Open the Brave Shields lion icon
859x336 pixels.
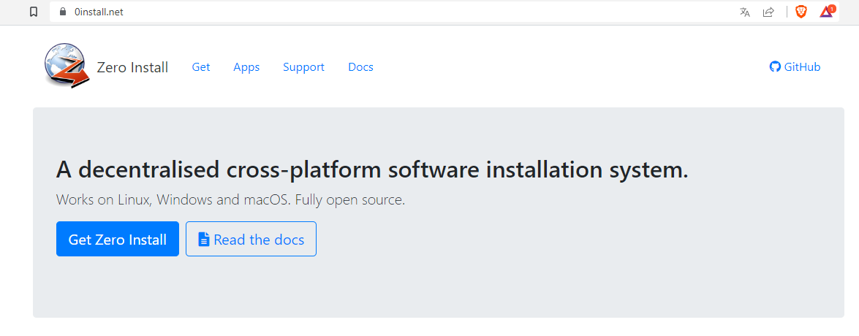click(801, 12)
